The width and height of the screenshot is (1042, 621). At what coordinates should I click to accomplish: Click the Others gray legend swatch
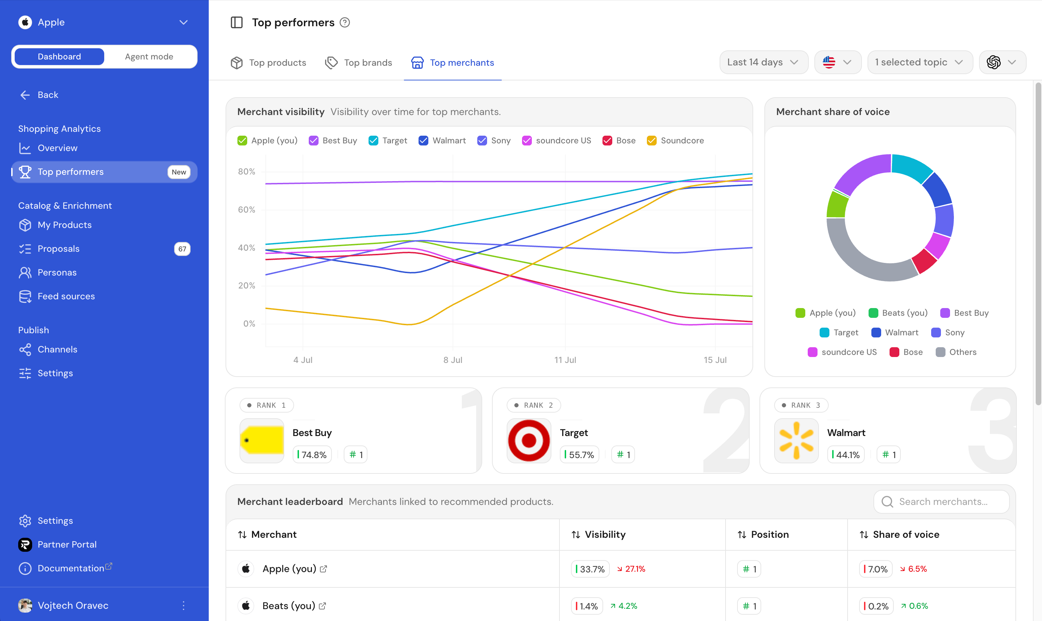click(x=940, y=352)
